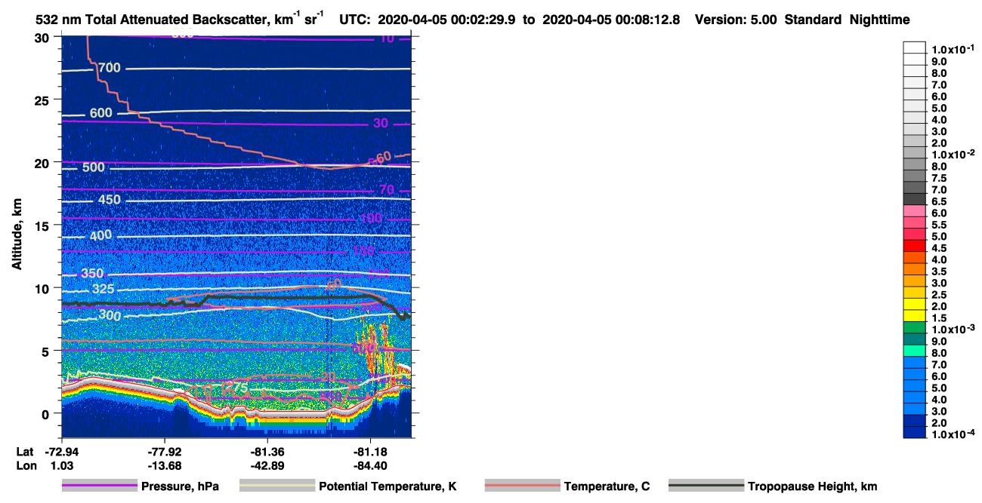Click the altitude axis tick '20'

[x=44, y=162]
